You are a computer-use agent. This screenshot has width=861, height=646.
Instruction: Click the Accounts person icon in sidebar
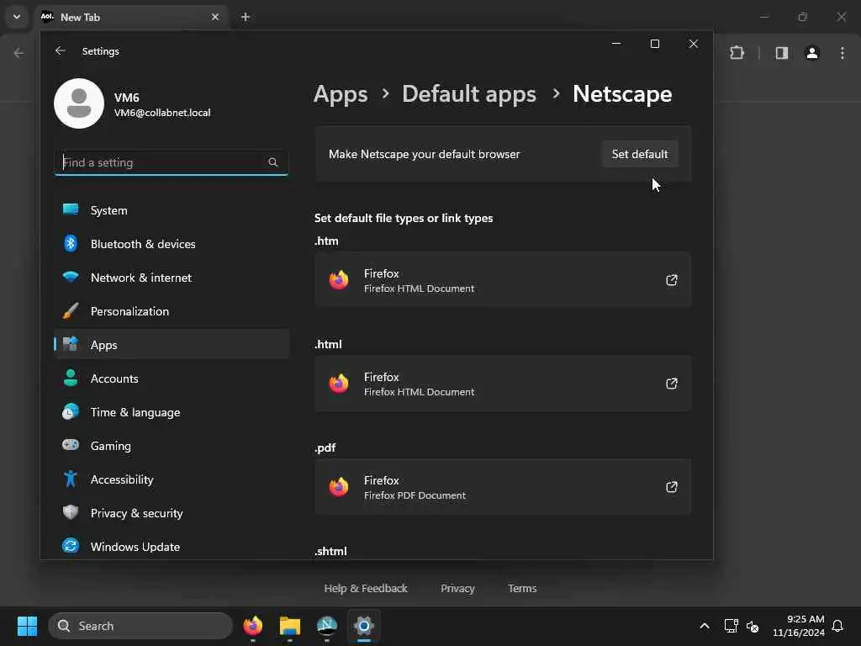click(x=71, y=378)
